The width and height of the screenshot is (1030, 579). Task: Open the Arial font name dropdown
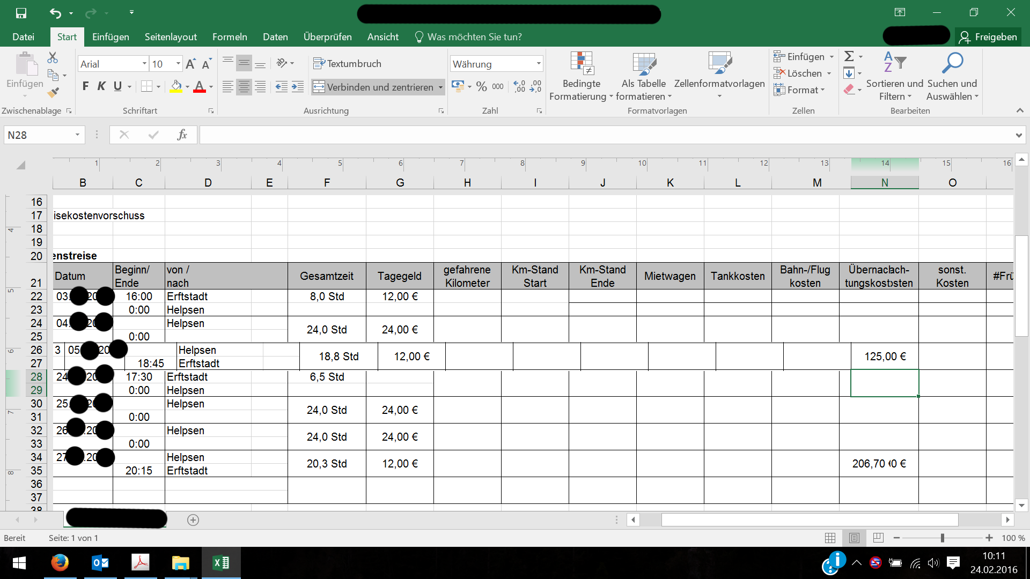coord(144,64)
